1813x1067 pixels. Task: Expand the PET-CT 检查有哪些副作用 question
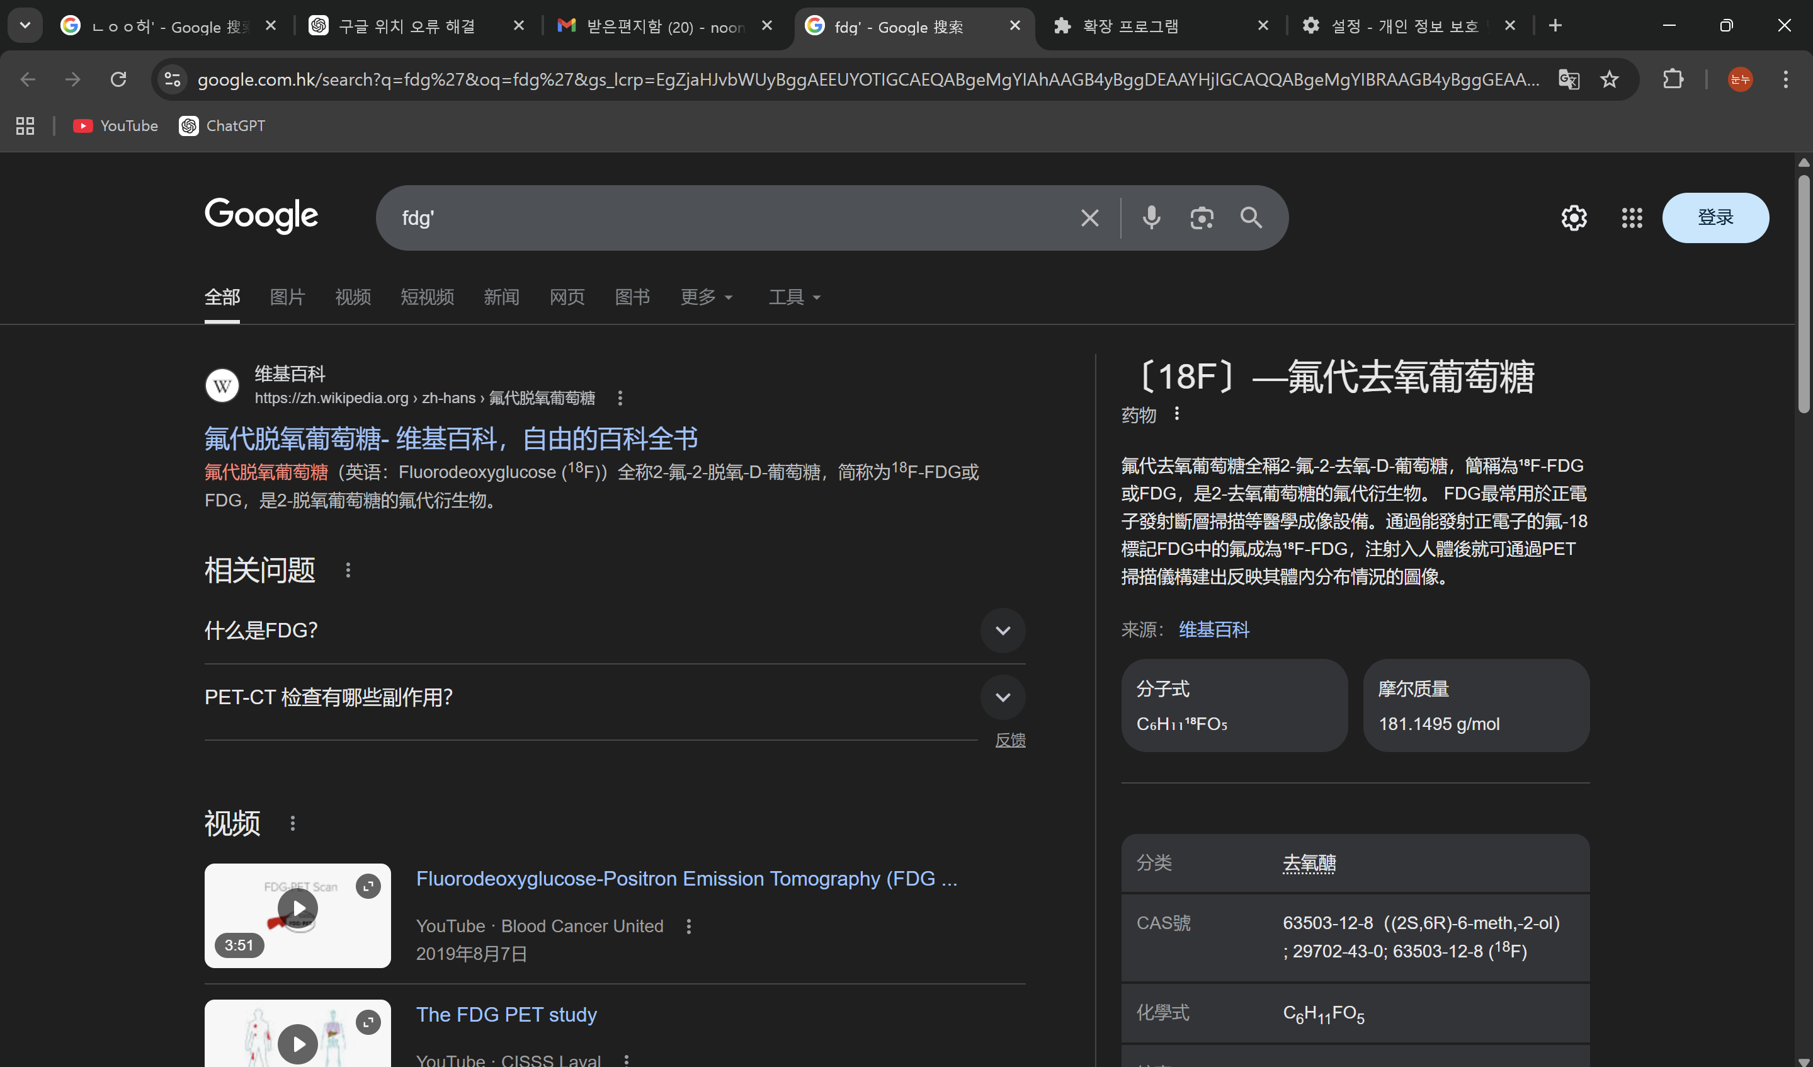coord(615,697)
